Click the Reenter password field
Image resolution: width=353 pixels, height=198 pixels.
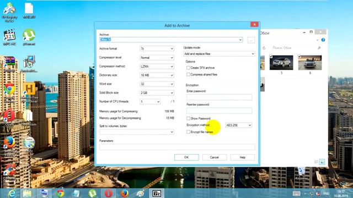point(219,111)
